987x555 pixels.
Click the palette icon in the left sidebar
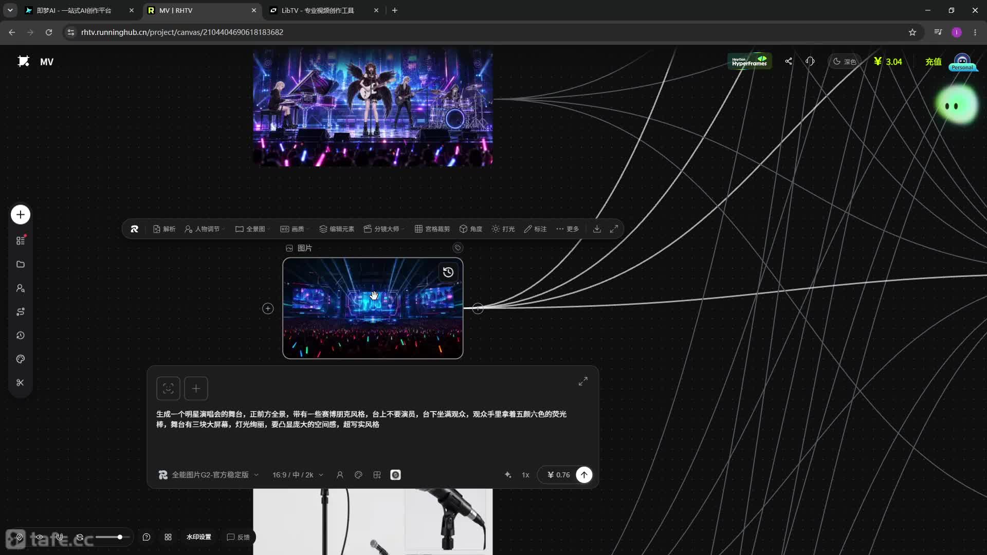[x=21, y=359]
